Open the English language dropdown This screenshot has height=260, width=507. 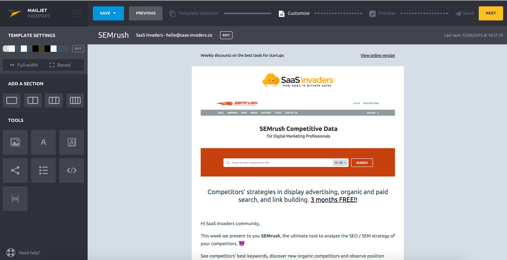click(x=373, y=113)
